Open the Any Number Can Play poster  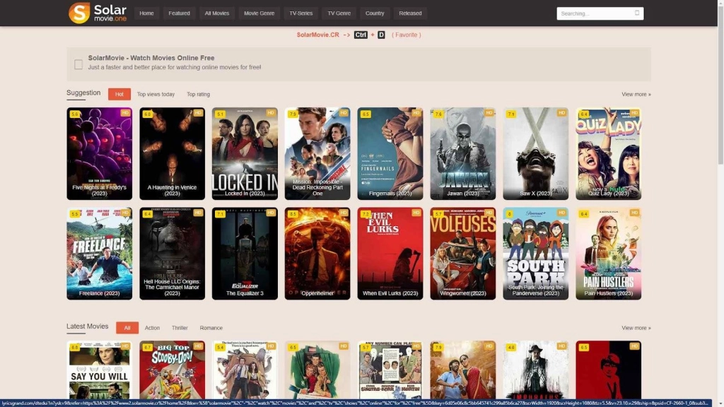pos(390,370)
